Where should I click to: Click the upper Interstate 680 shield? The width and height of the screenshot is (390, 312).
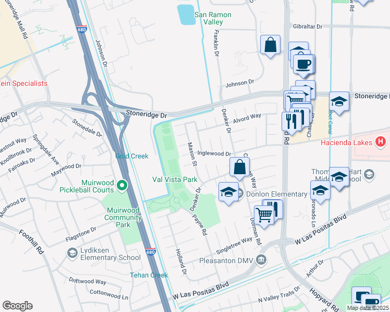(81, 29)
